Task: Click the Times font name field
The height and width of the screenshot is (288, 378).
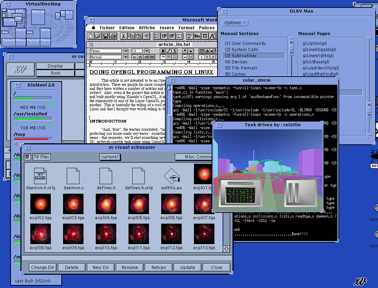Action: pyautogui.click(x=106, y=51)
